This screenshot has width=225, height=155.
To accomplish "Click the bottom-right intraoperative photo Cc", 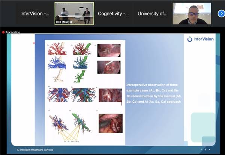I will [x=110, y=123].
